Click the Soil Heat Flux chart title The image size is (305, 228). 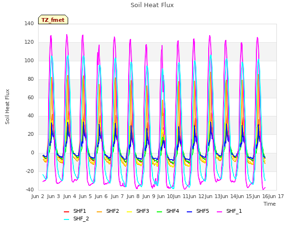[x=152, y=5]
